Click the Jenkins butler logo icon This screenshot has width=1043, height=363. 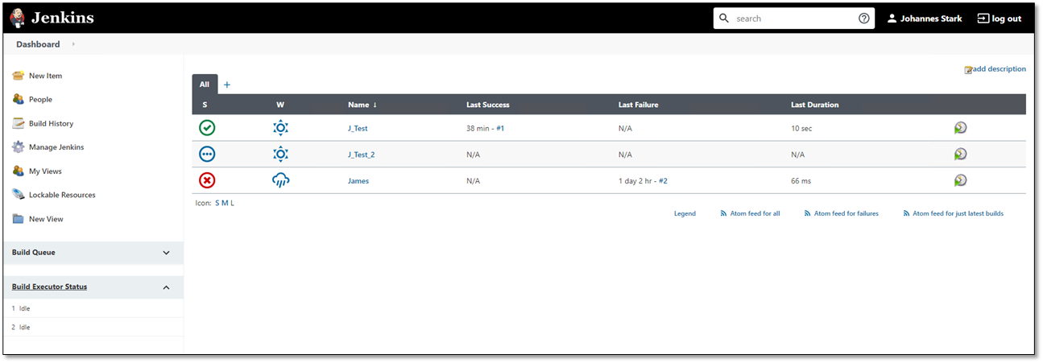click(x=18, y=18)
